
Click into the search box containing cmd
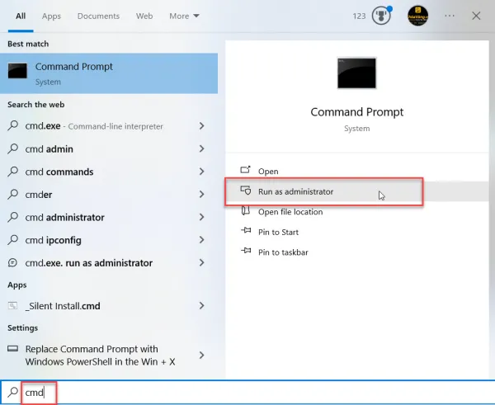(x=247, y=392)
